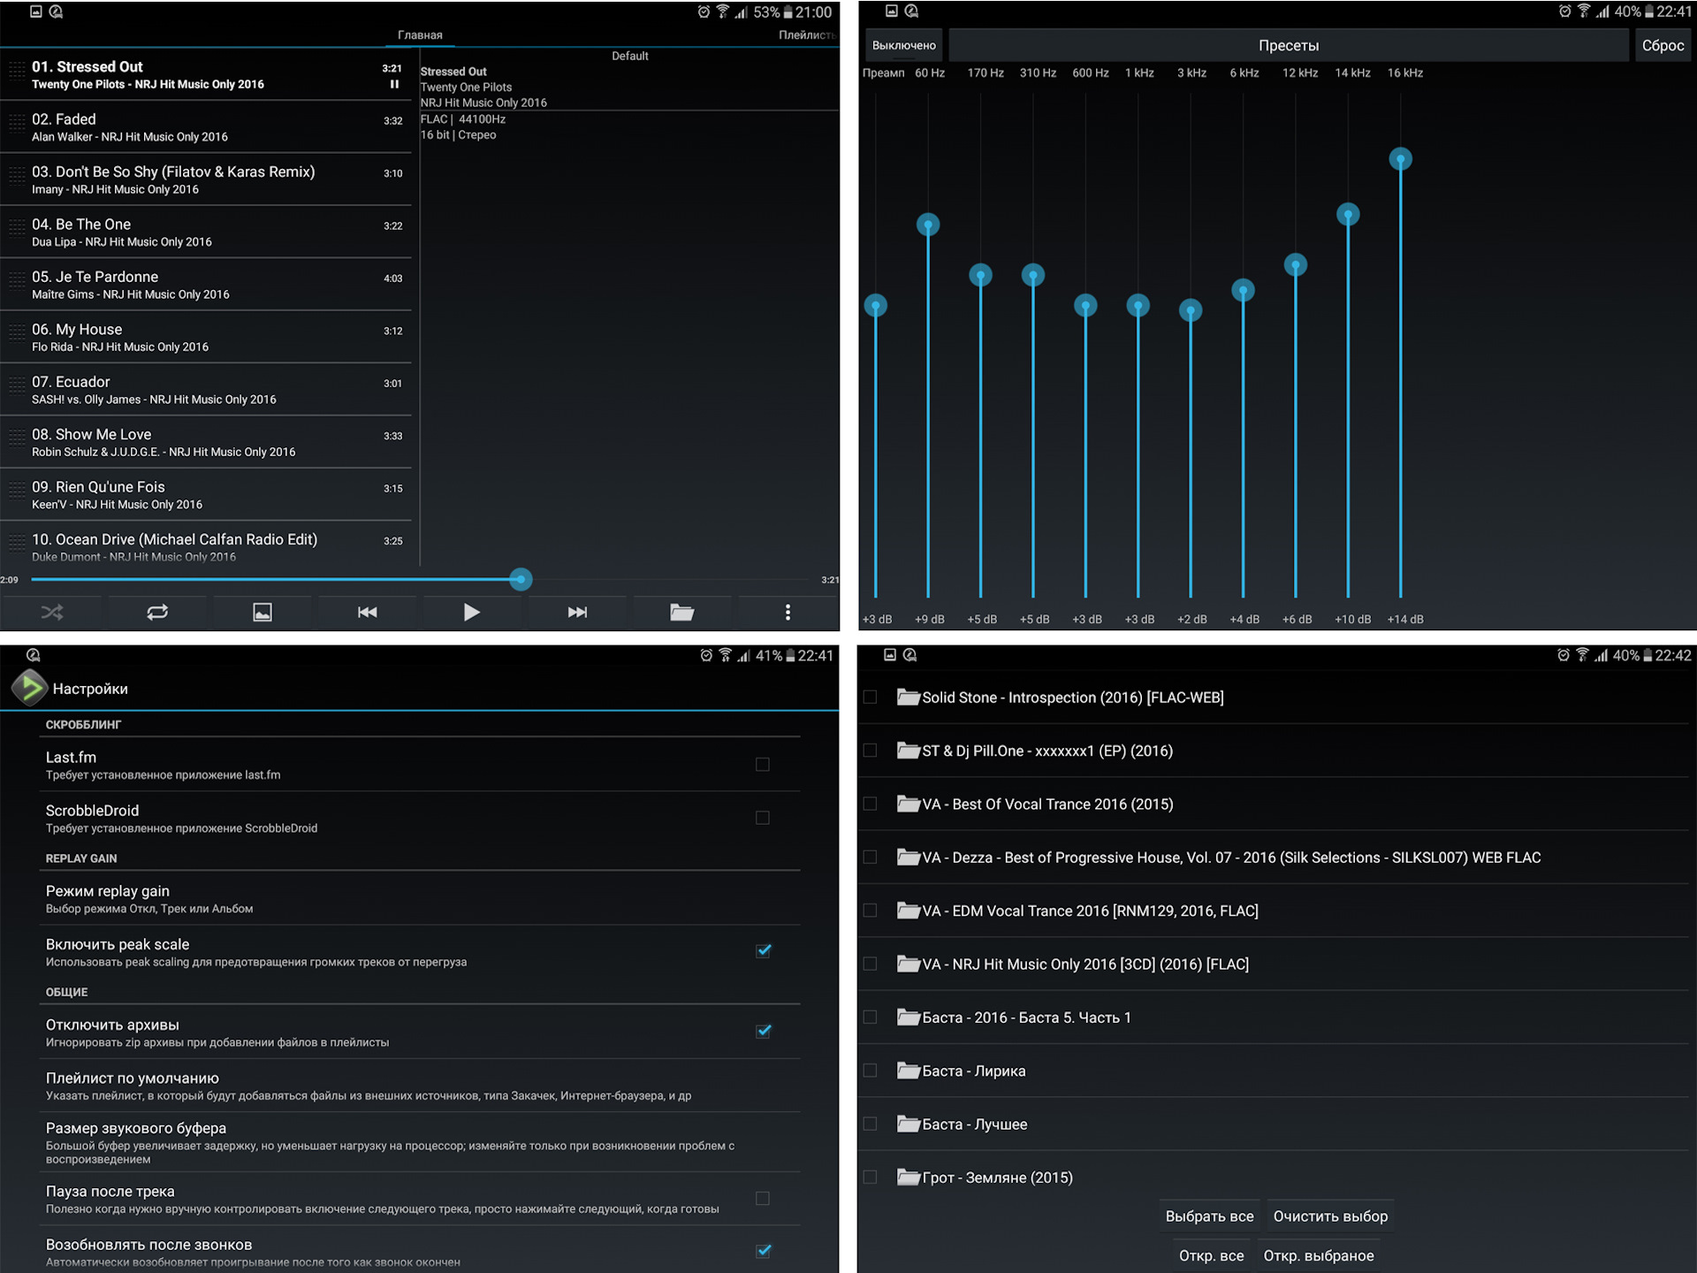Select track 04. Be The One
1697x1273 pixels.
(206, 232)
